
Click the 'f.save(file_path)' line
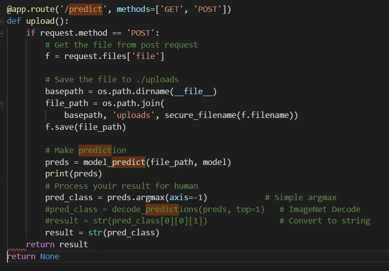[85, 127]
